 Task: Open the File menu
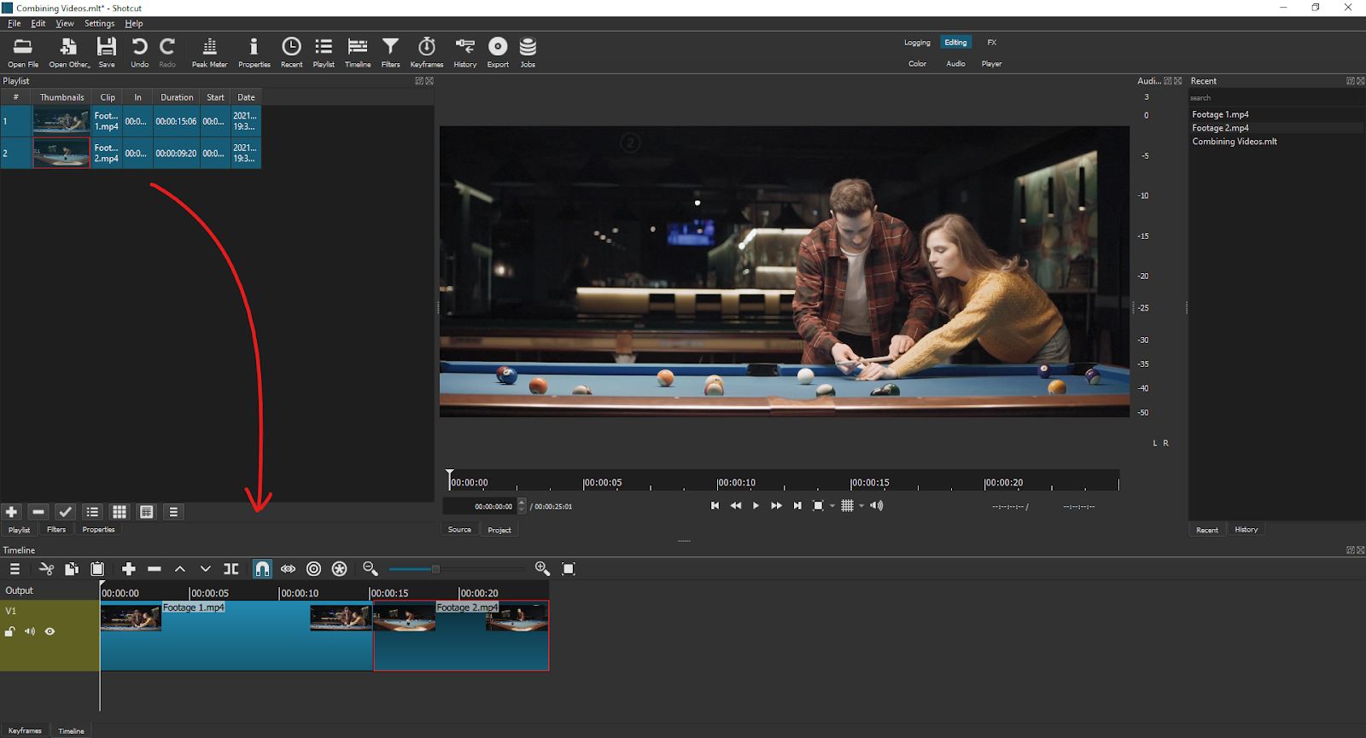[x=15, y=24]
